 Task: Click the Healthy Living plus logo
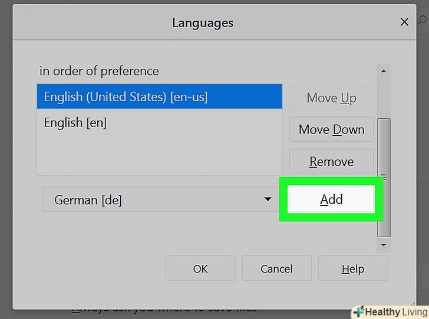358,312
